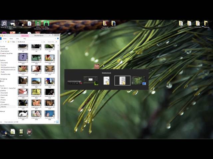
Task: Click the Video segment in the address bar
Action: pyautogui.click(x=14, y=42)
